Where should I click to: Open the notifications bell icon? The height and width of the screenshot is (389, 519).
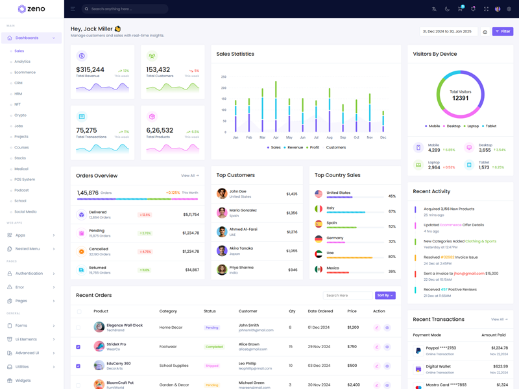pos(473,9)
